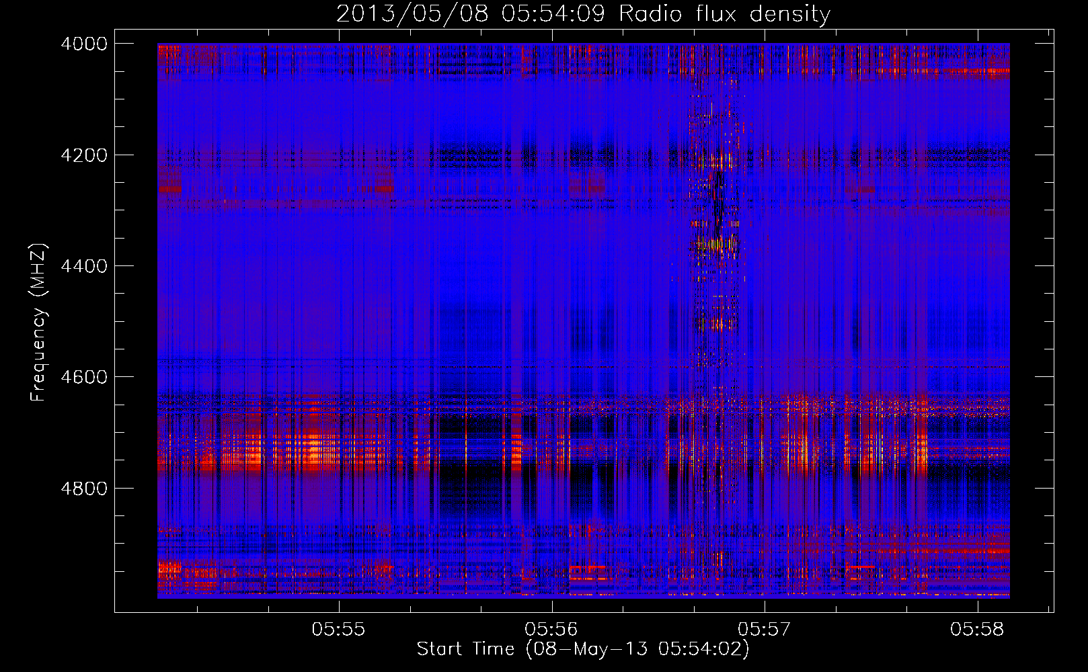Click the 05:57 time tick label
This screenshot has height=672, width=1088.
point(765,630)
